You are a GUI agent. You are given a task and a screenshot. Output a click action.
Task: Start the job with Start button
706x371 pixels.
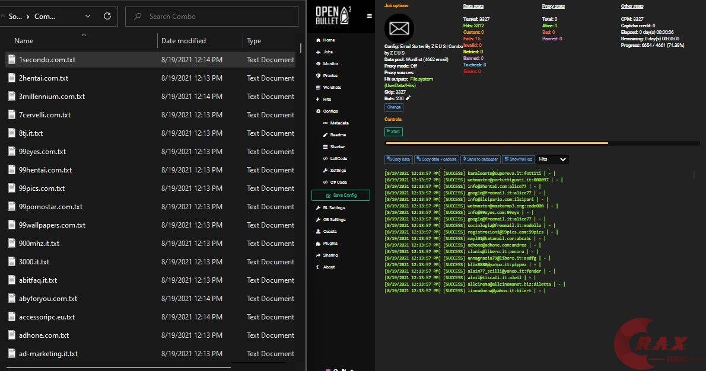click(x=393, y=132)
